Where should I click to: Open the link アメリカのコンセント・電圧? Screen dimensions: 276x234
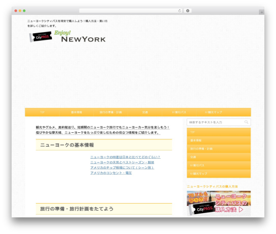click(x=111, y=173)
